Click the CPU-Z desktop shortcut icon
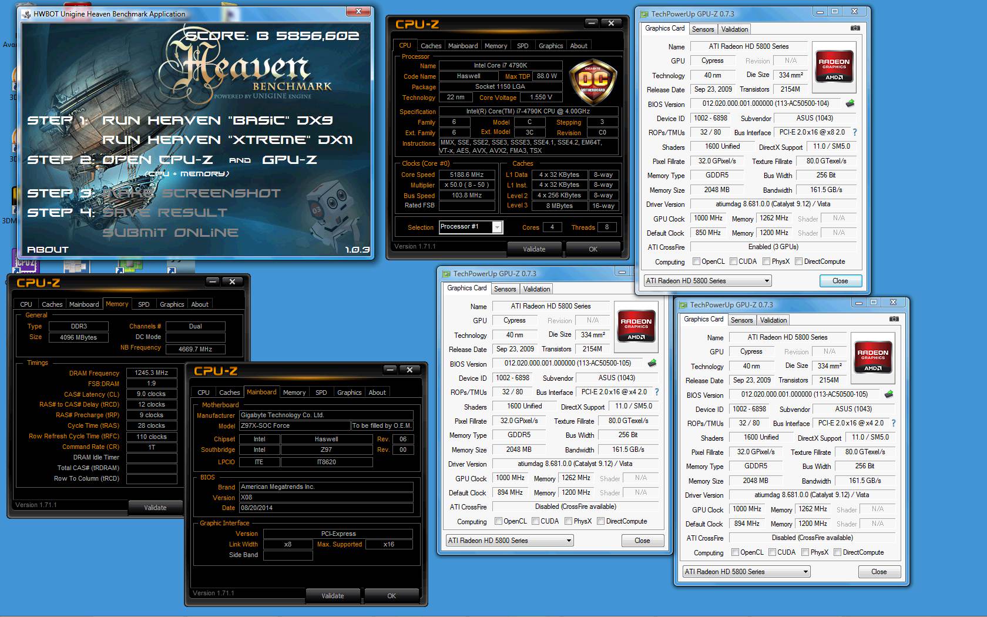Viewport: 987px width, 617px height. click(x=25, y=262)
